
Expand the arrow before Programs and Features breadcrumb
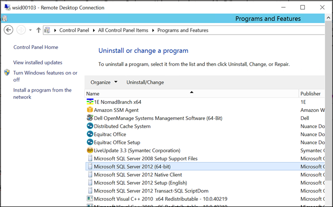pos(153,30)
